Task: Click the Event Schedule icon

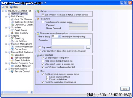Action: tap(12, 60)
